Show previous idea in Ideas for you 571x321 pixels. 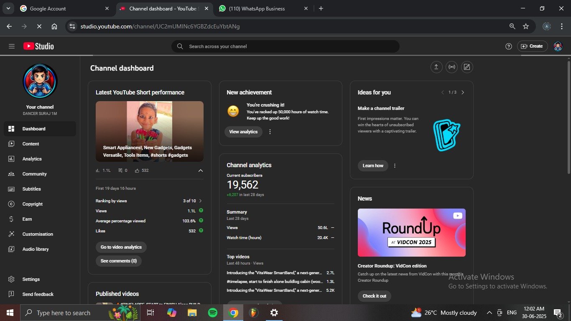coord(443,92)
